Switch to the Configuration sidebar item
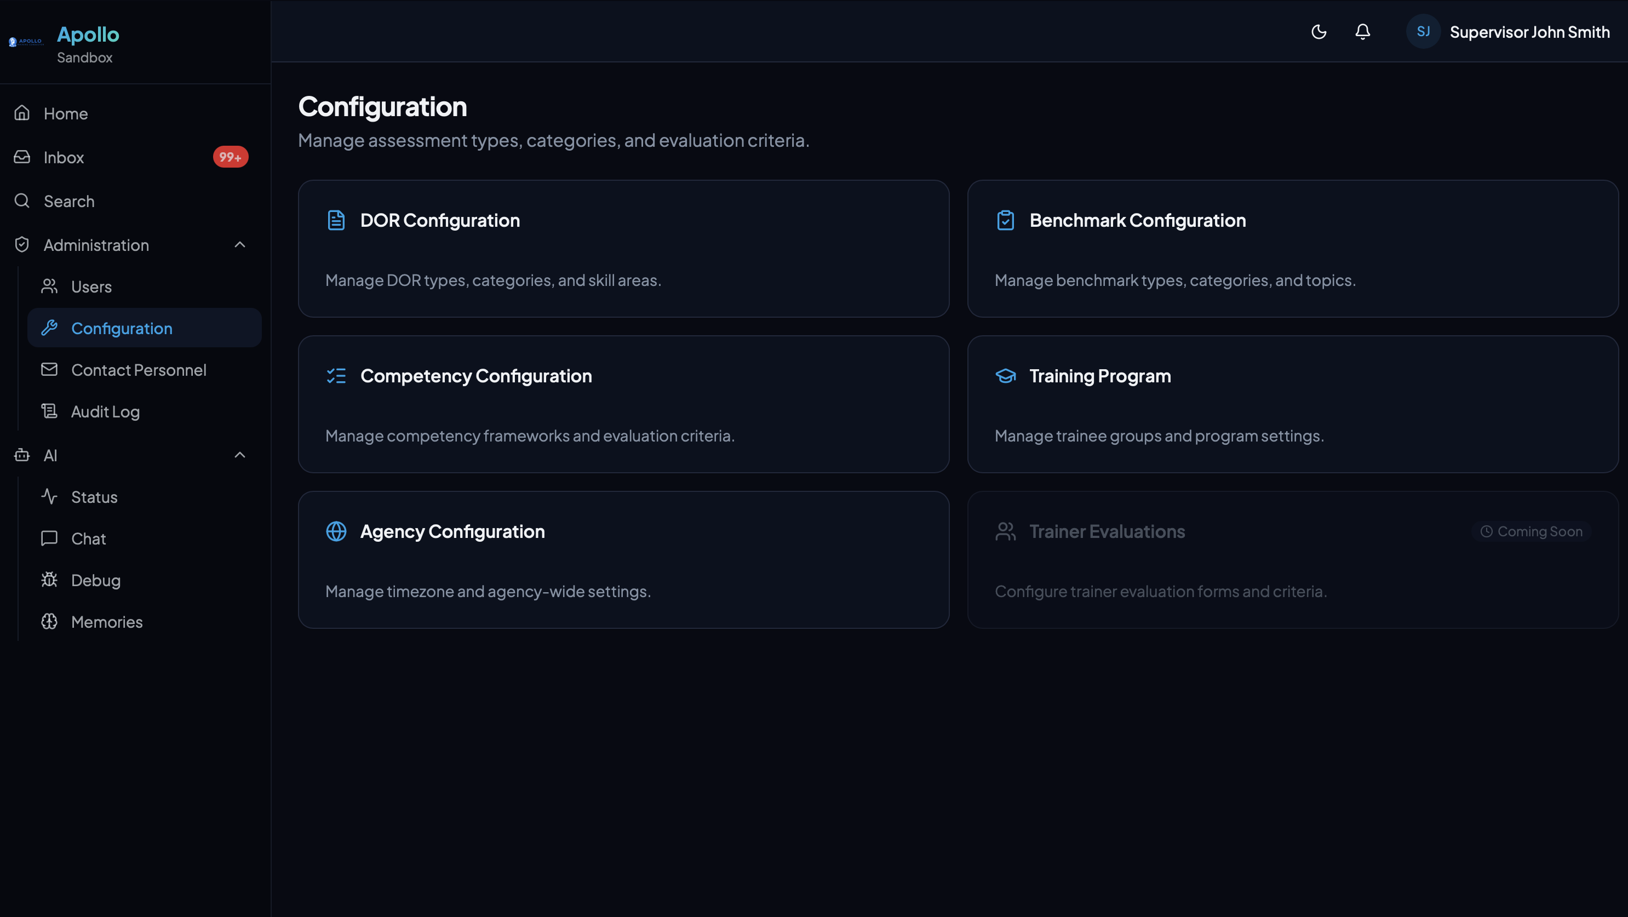1628x917 pixels. point(122,328)
